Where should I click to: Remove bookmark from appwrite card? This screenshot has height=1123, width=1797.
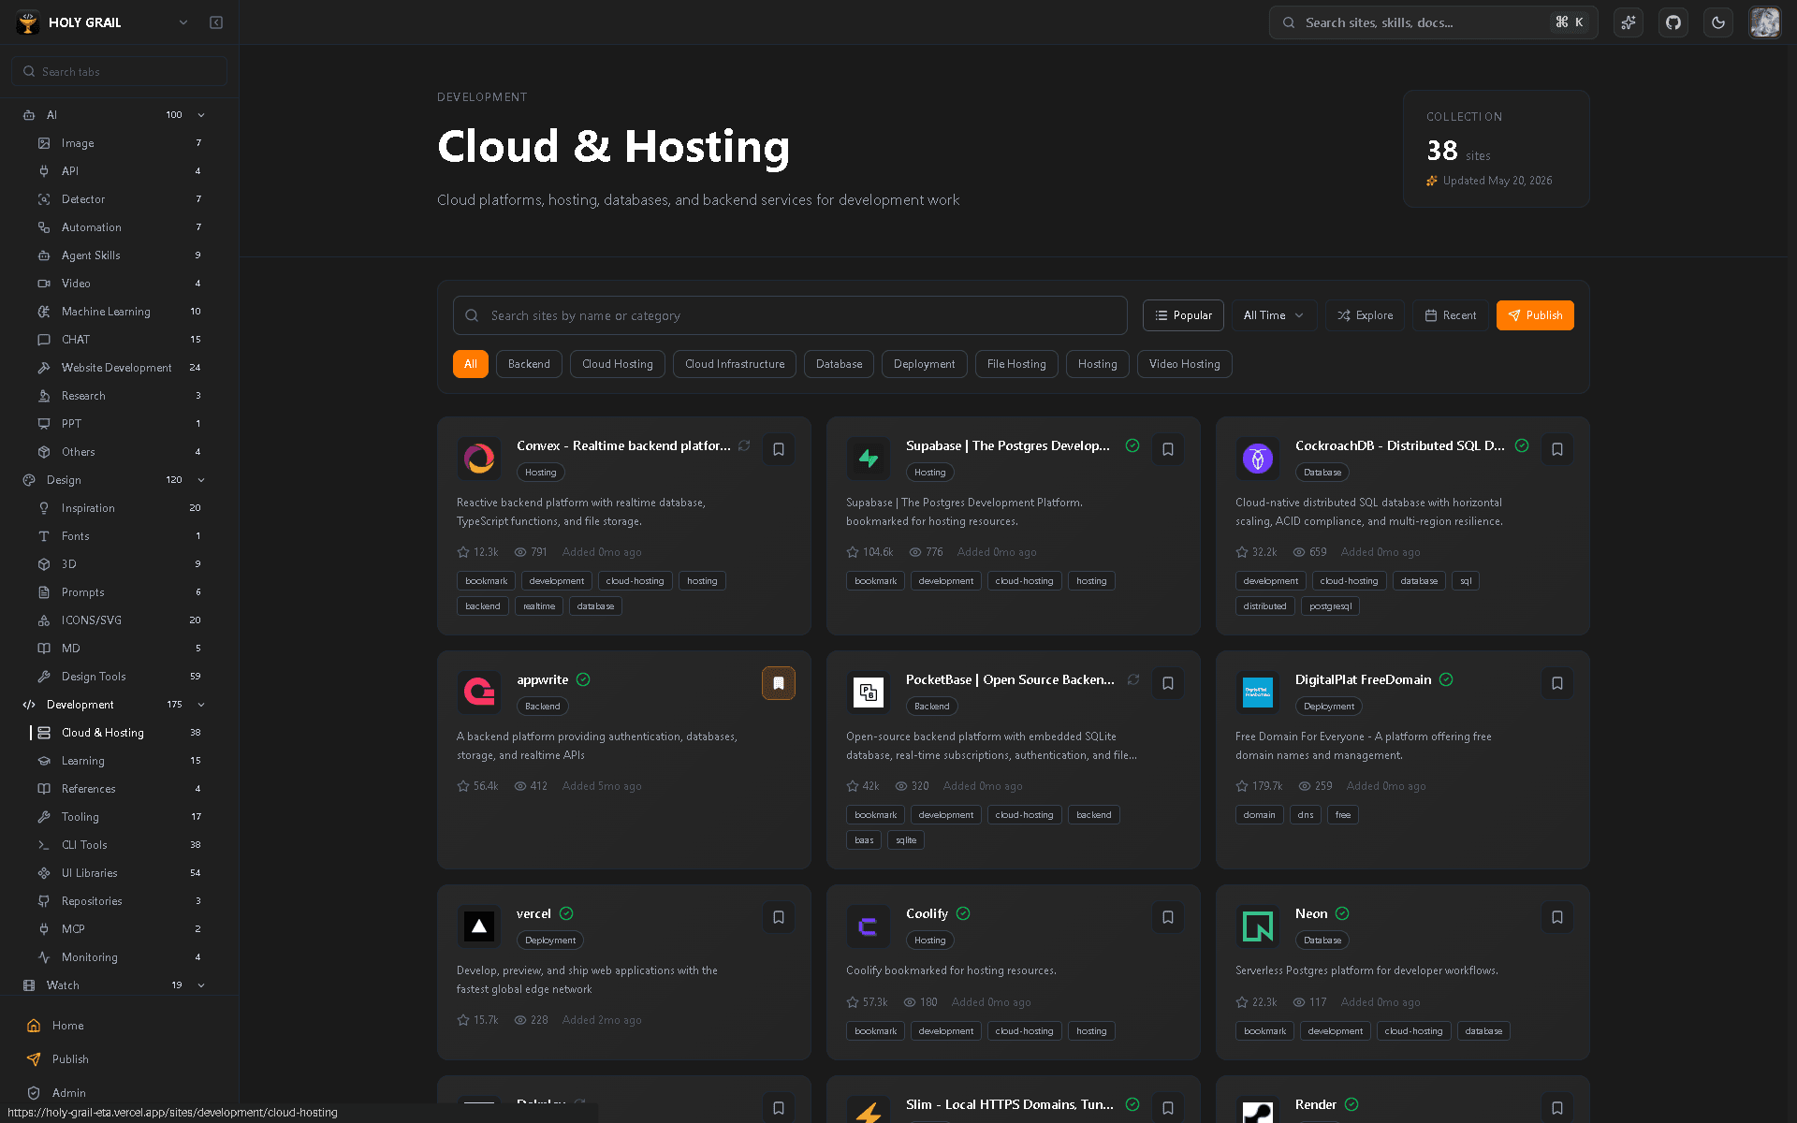tap(779, 683)
